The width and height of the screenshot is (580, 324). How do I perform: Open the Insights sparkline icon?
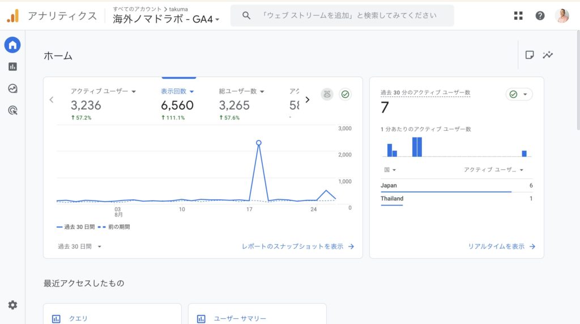click(548, 55)
